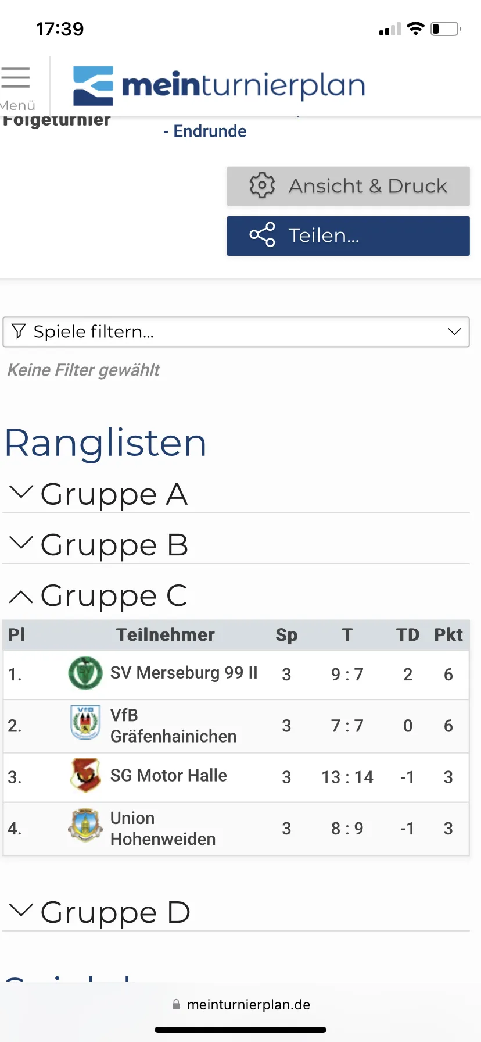The image size is (481, 1042).
Task: Click the share icon in Teilen button
Action: [262, 235]
